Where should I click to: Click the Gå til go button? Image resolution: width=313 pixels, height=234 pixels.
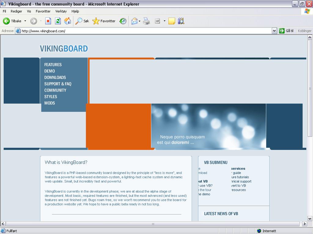click(286, 31)
